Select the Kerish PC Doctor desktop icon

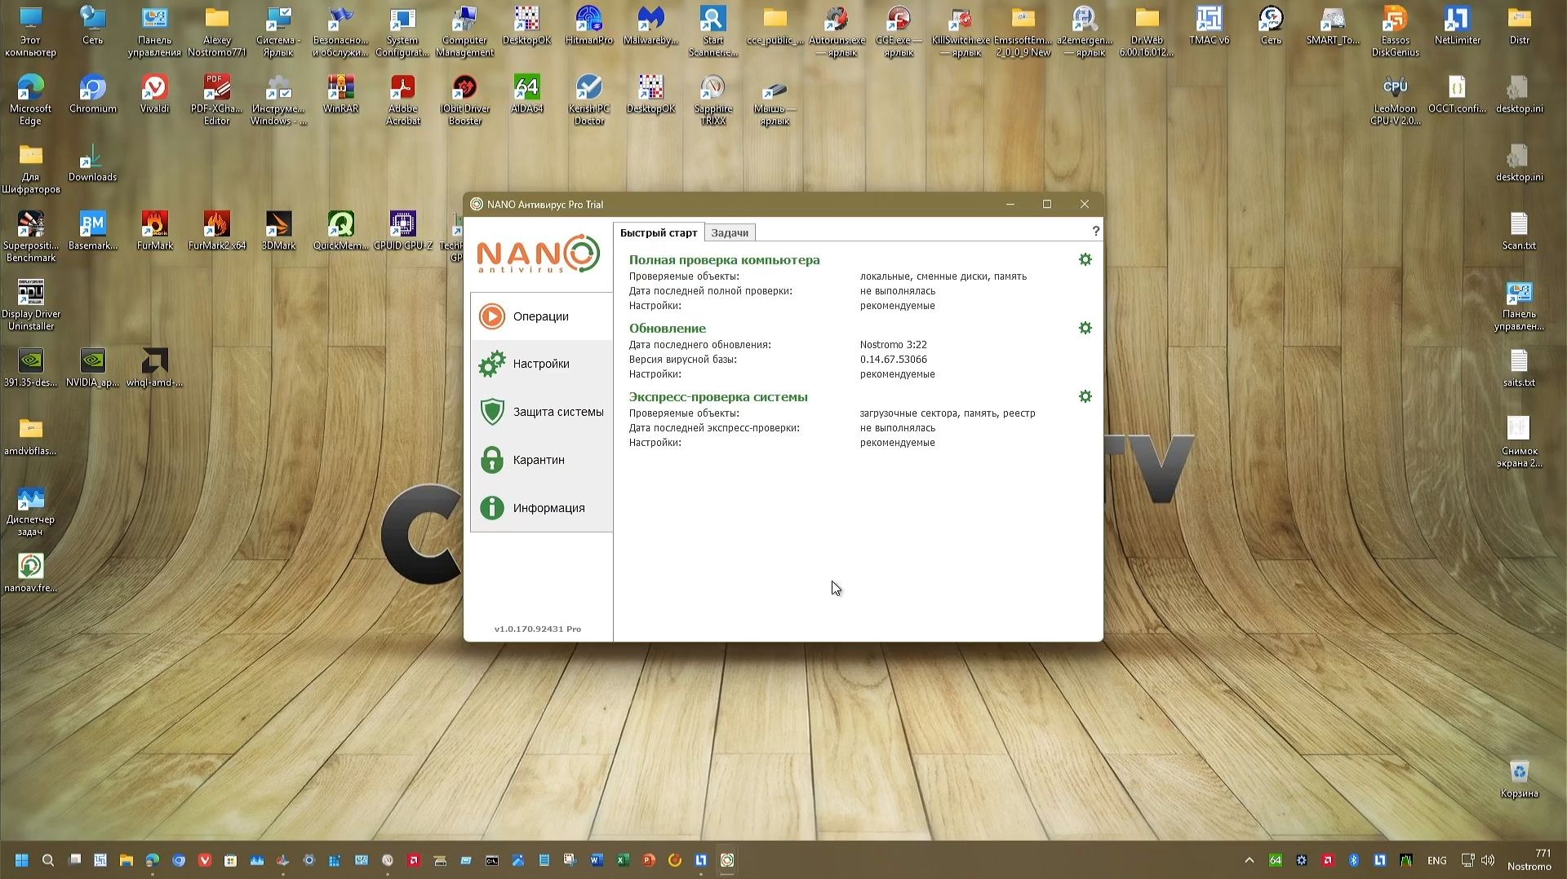(x=588, y=99)
